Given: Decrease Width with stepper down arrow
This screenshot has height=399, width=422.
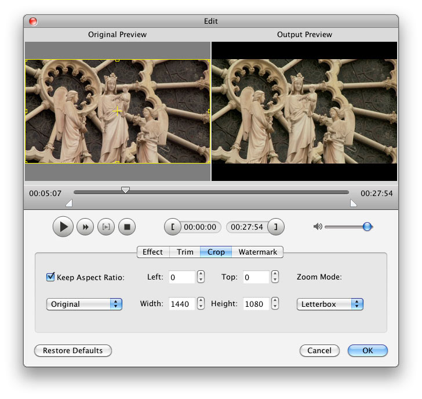Looking at the screenshot, I should tap(201, 306).
